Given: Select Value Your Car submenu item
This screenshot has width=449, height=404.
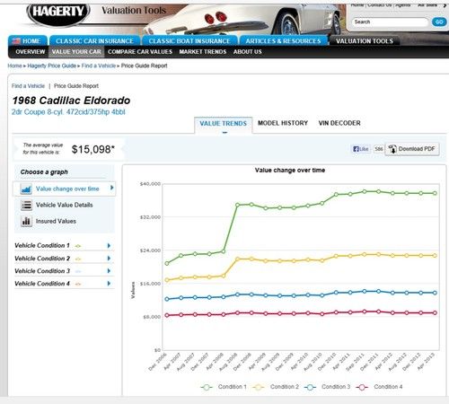Looking at the screenshot, I should tap(76, 52).
